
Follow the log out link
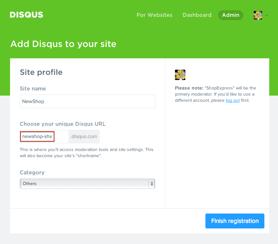tap(233, 100)
